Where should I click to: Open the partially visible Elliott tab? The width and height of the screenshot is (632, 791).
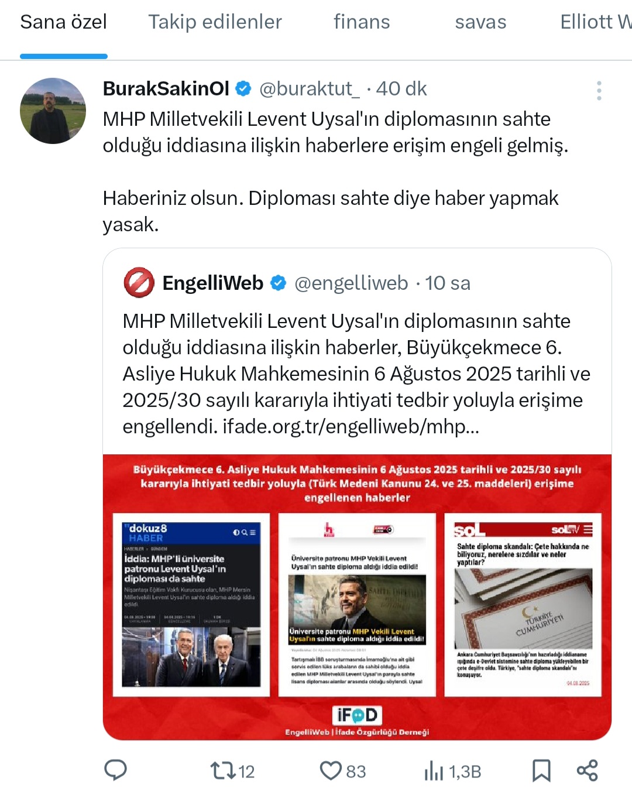click(x=596, y=22)
